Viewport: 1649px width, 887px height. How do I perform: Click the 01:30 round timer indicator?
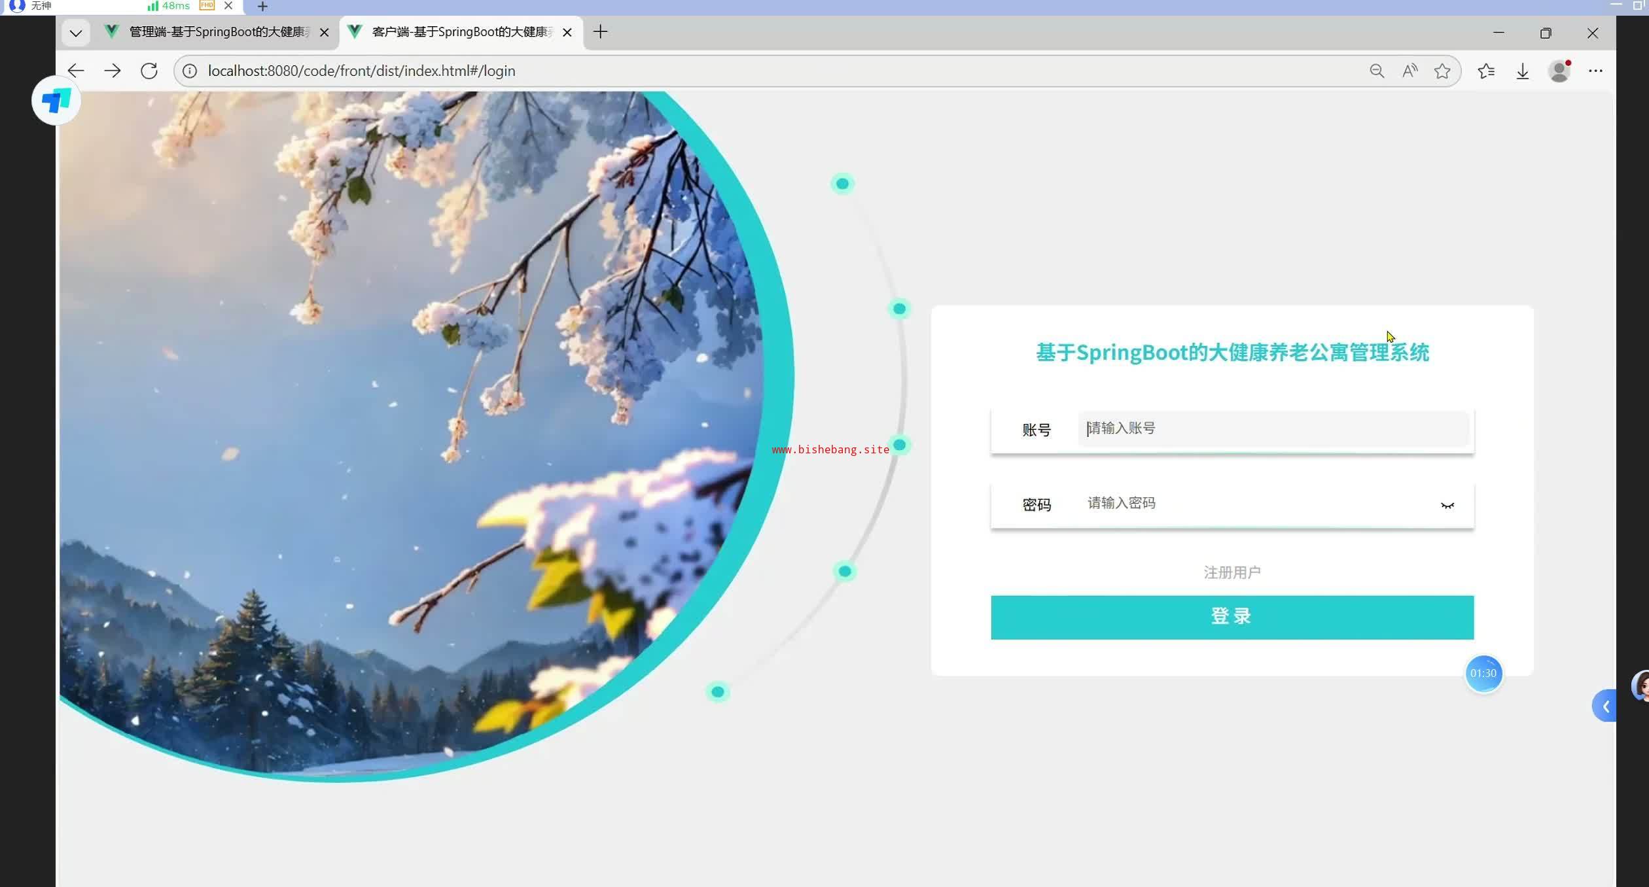coord(1483,673)
